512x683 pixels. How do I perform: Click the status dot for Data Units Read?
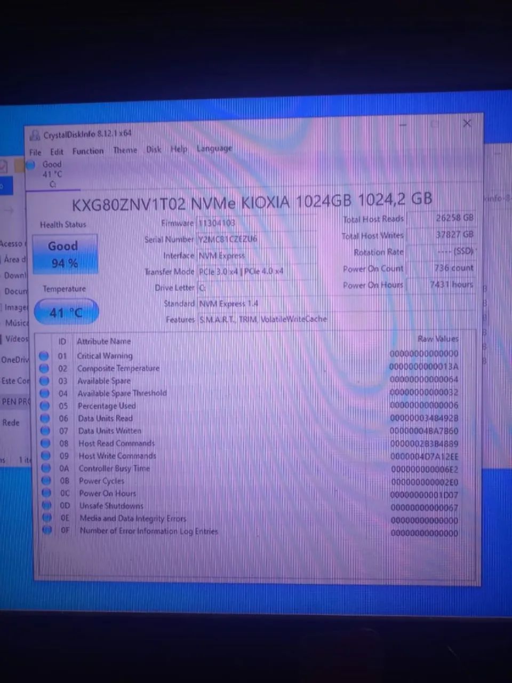45,419
